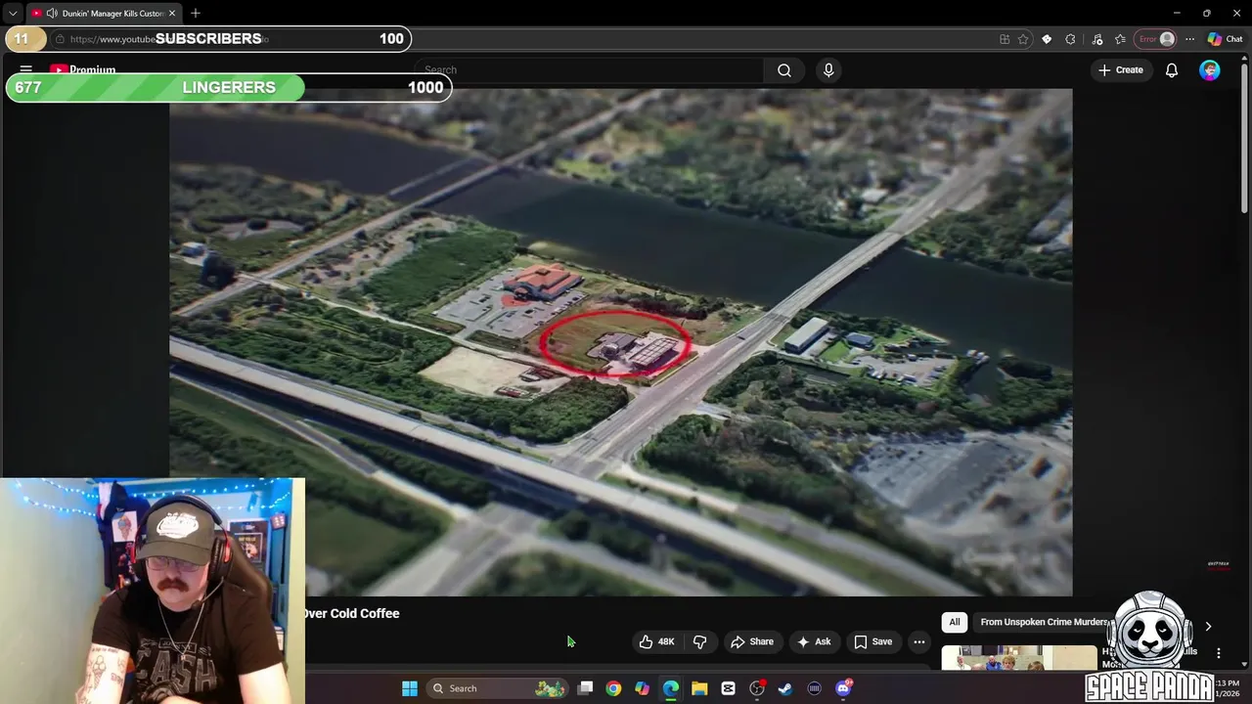Open the first suggested video thumbnail
Screen dimensions: 1252x704
point(1019,657)
